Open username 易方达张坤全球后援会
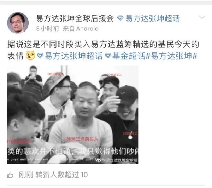 pos(75,18)
